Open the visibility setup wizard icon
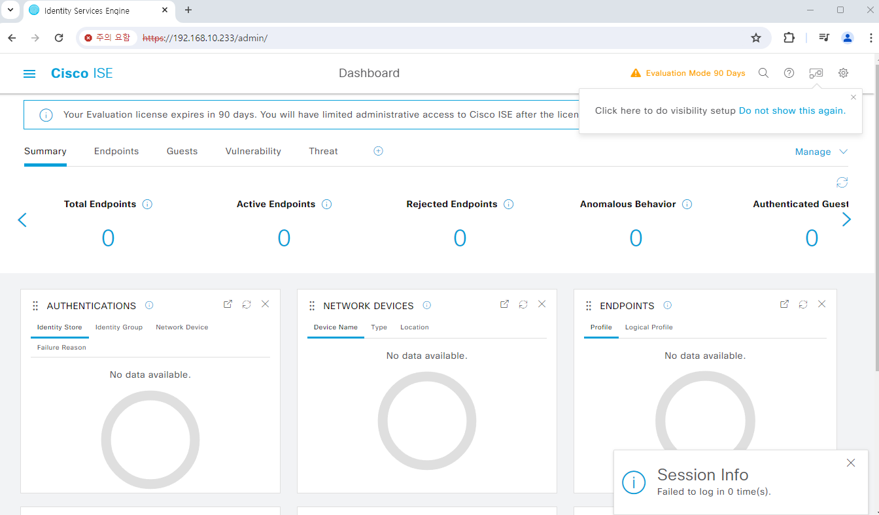Image resolution: width=879 pixels, height=515 pixels. click(x=816, y=73)
